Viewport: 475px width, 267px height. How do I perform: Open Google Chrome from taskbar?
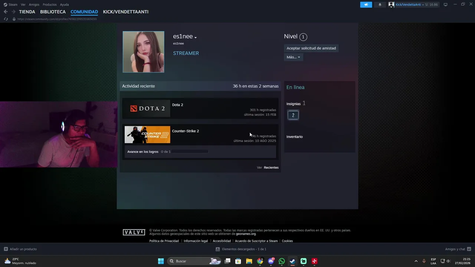260,261
